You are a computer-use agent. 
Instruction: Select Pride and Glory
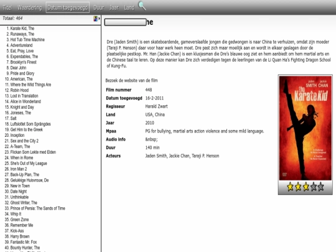[22, 73]
